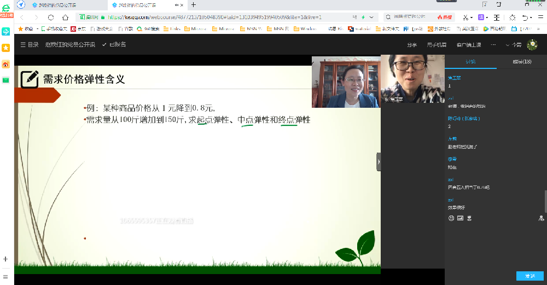This screenshot has width=547, height=285.
Task: Collapse the right chat side panel
Action: [x=378, y=161]
